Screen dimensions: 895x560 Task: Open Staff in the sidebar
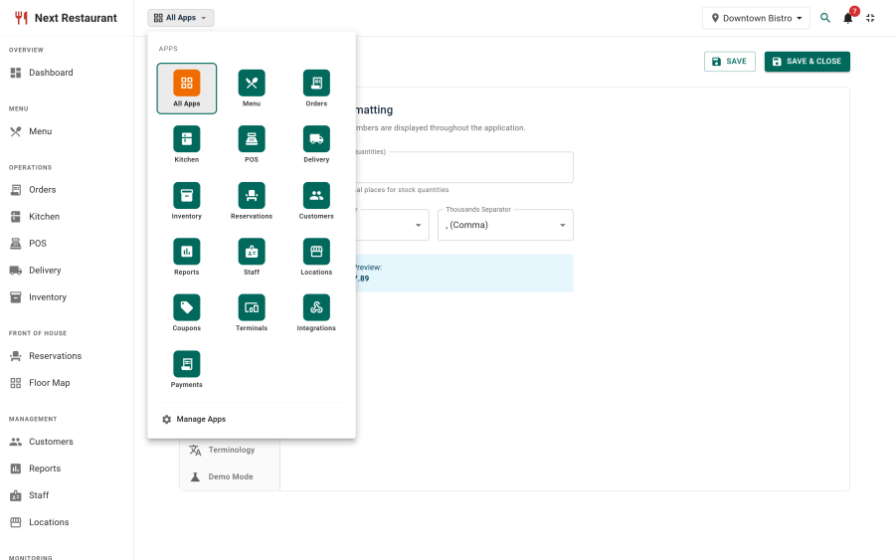coord(67,495)
